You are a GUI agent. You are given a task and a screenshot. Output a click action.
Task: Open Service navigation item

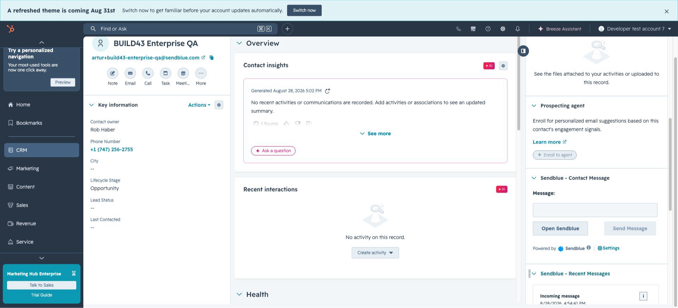coord(42,242)
